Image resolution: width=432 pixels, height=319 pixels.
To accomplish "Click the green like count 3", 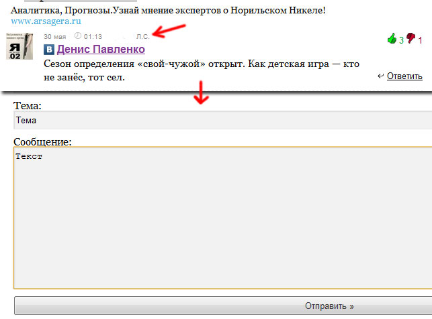I will coord(401,40).
